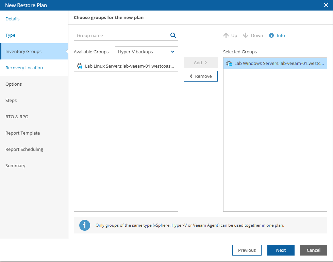Click the search magnifier icon
The image size is (333, 262).
click(173, 35)
